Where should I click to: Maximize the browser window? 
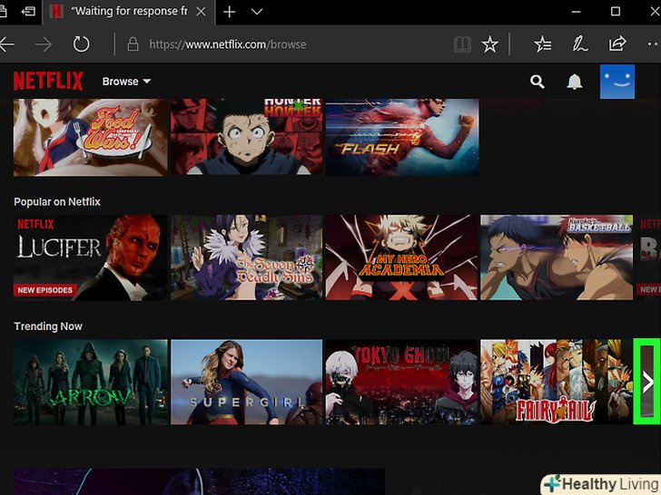click(616, 12)
